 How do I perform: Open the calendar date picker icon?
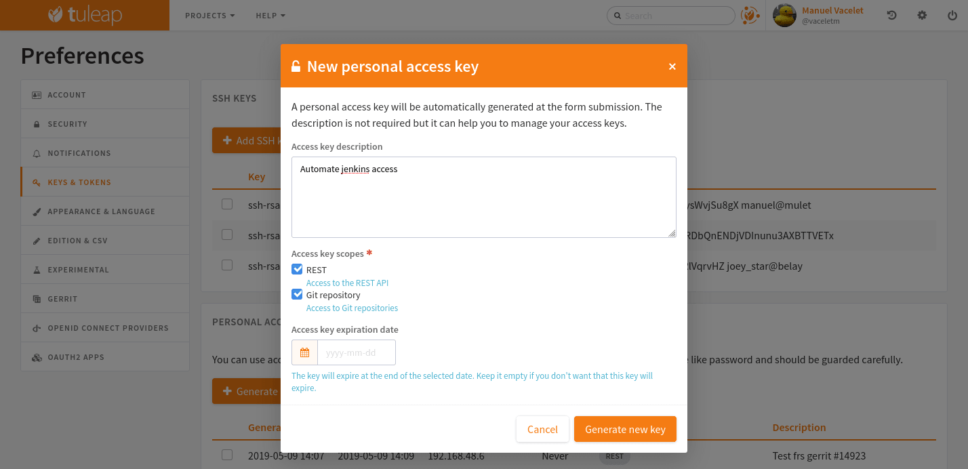pyautogui.click(x=304, y=352)
